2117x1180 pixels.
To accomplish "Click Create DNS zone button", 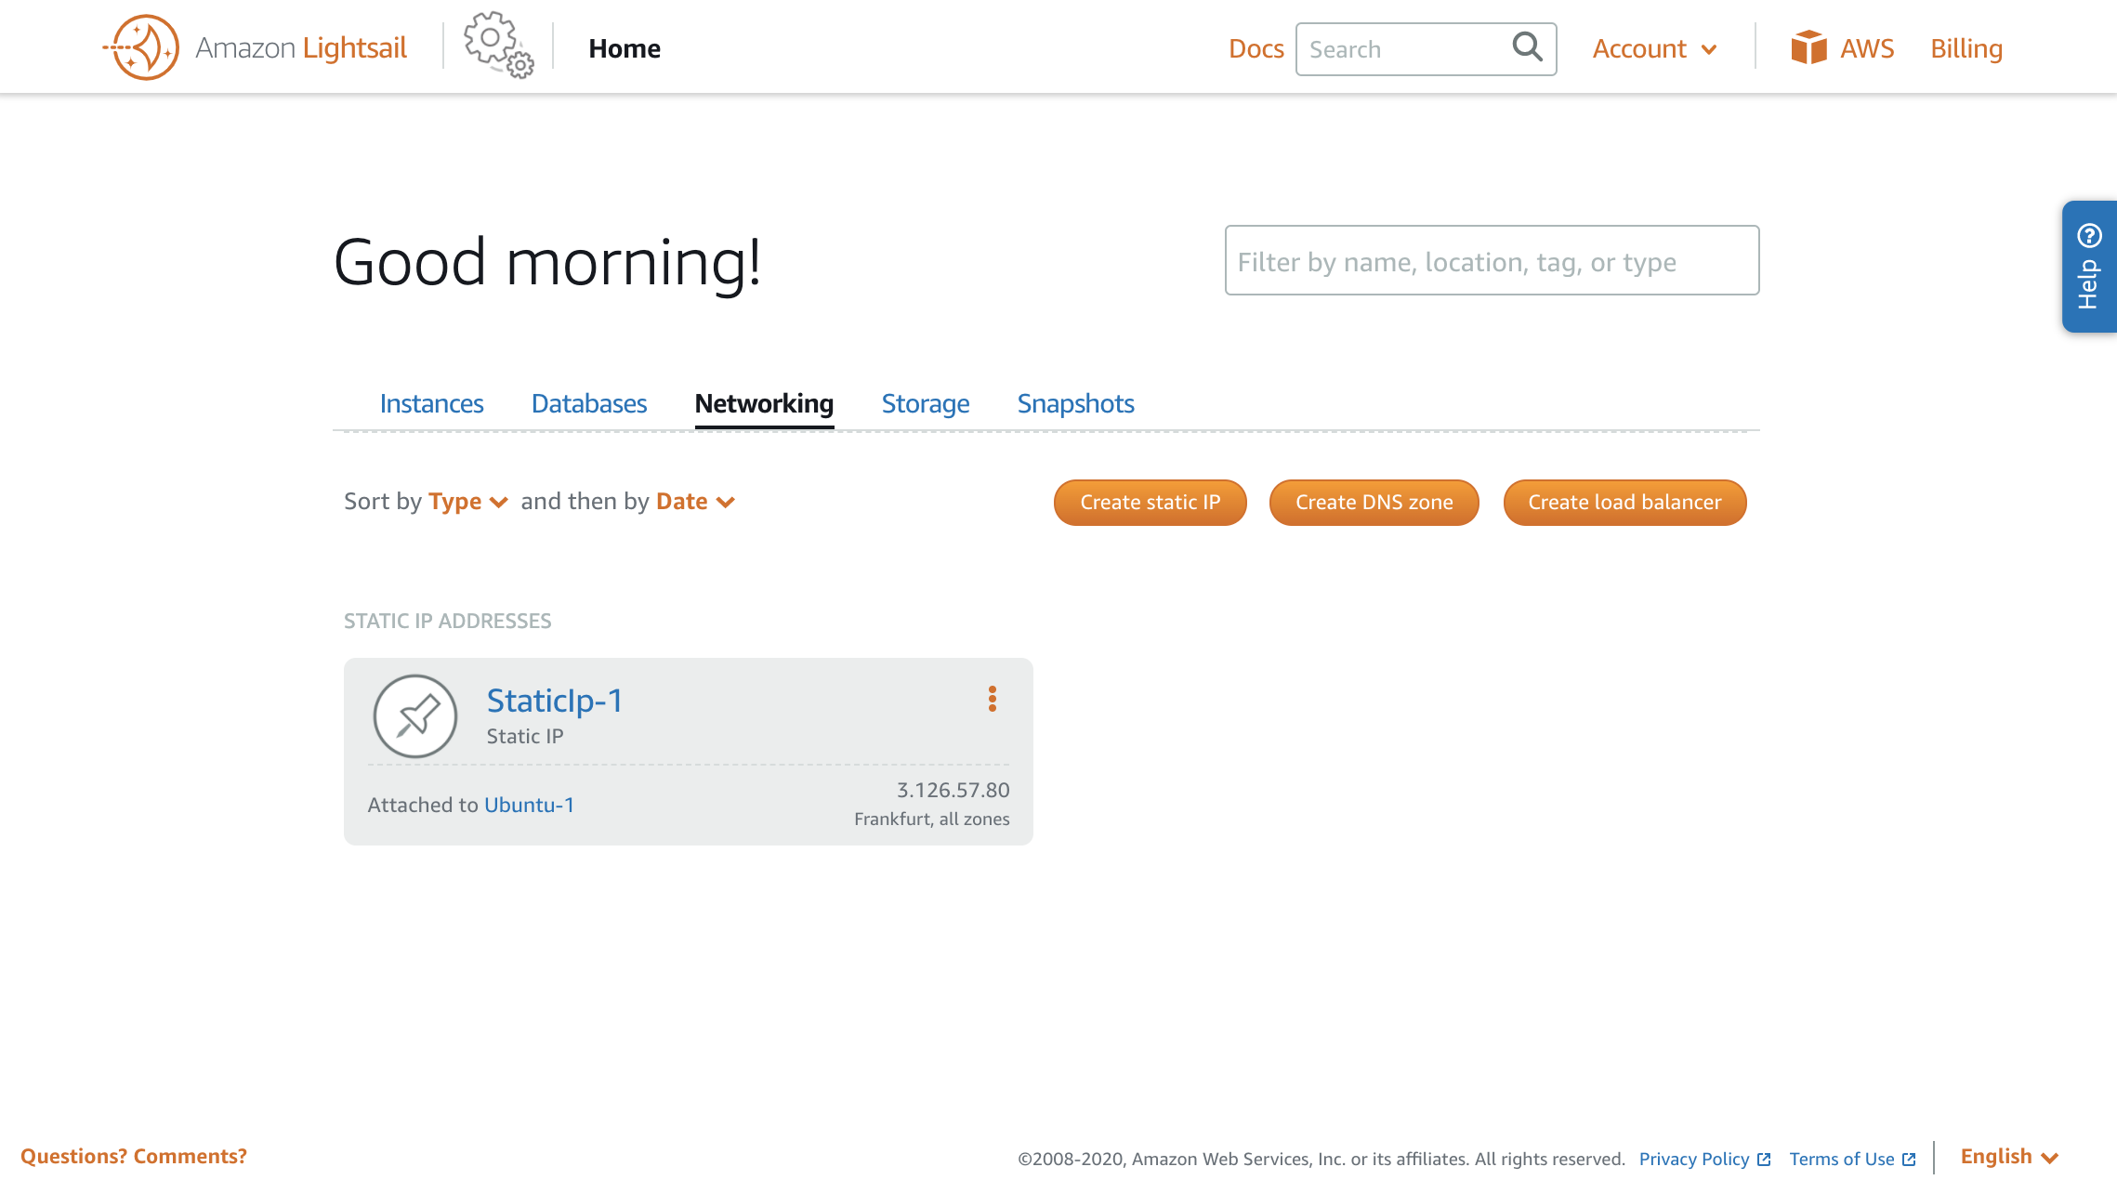I will 1374,503.
